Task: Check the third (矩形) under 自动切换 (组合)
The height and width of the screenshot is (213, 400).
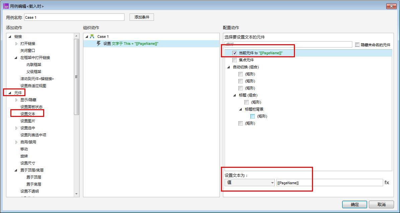Action: click(241, 88)
